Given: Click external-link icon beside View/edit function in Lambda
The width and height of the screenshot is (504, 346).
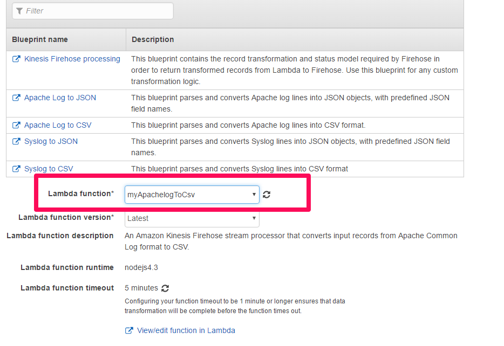Looking at the screenshot, I should (x=129, y=331).
